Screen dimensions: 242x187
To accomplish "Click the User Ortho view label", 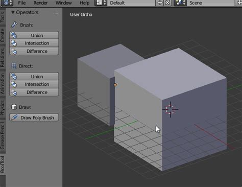I will [81, 15].
